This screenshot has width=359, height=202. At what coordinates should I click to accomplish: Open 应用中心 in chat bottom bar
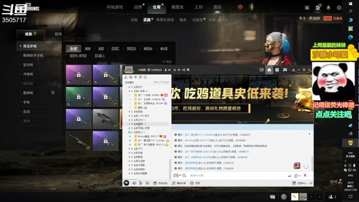point(299,183)
